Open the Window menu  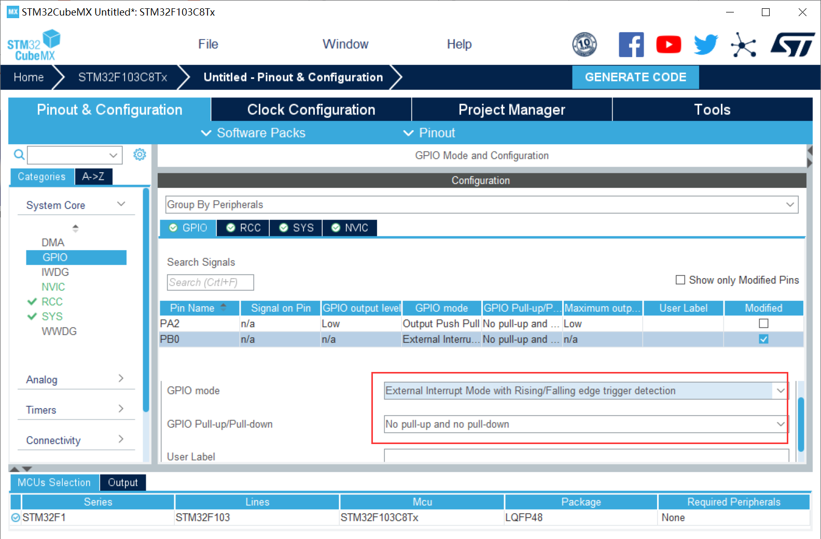pyautogui.click(x=345, y=44)
